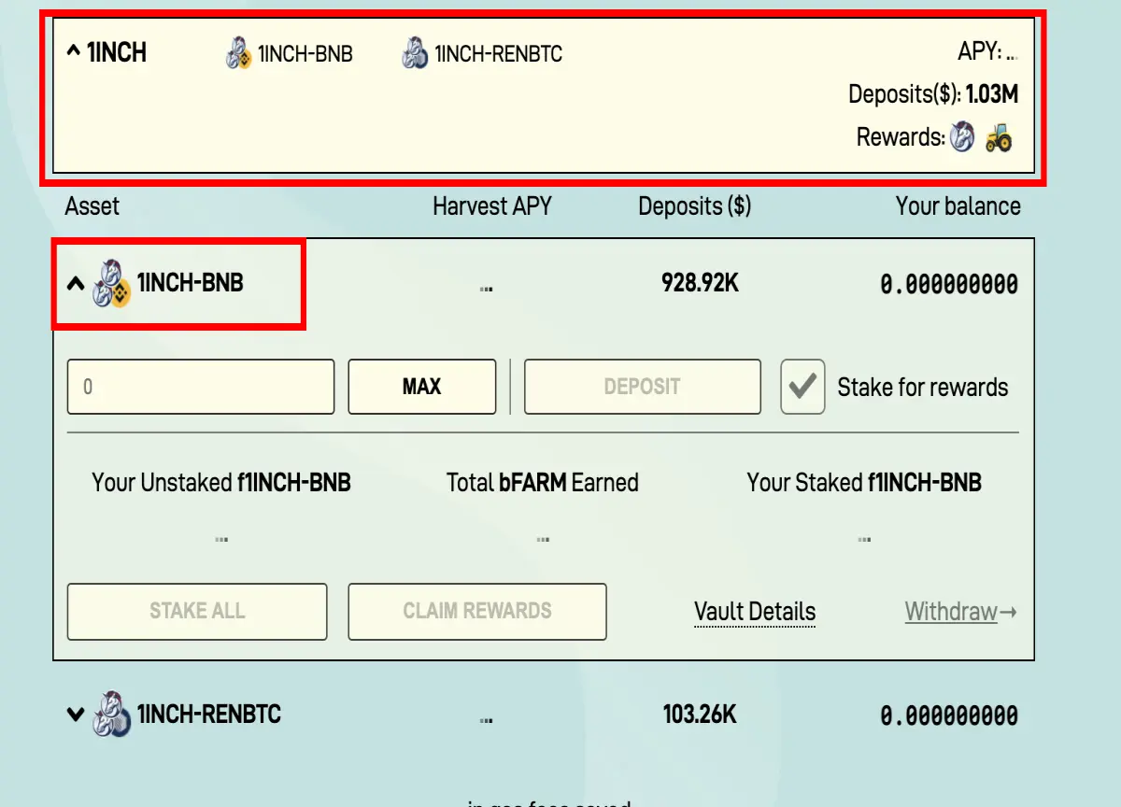Click the 1INCH-RENBTC pair icon in header
The height and width of the screenshot is (807, 1121).
(x=415, y=53)
